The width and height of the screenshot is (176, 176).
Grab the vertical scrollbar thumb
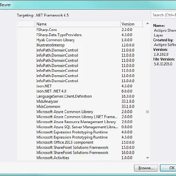(147, 112)
